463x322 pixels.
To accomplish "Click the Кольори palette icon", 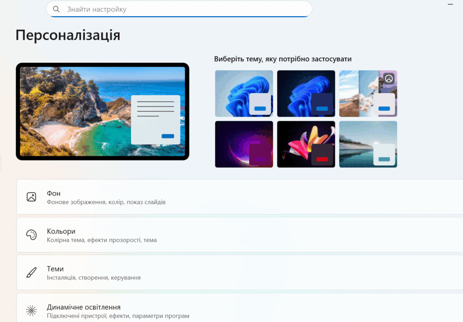I will point(32,235).
